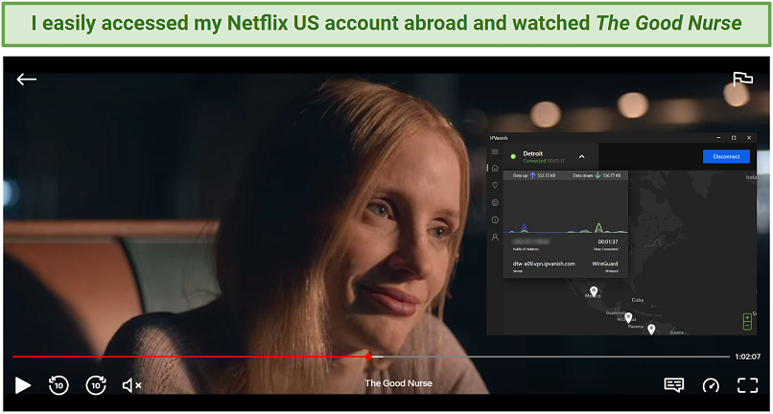Viewport: 773px width, 414px height.
Task: Click the Disconnect button
Action: click(726, 157)
